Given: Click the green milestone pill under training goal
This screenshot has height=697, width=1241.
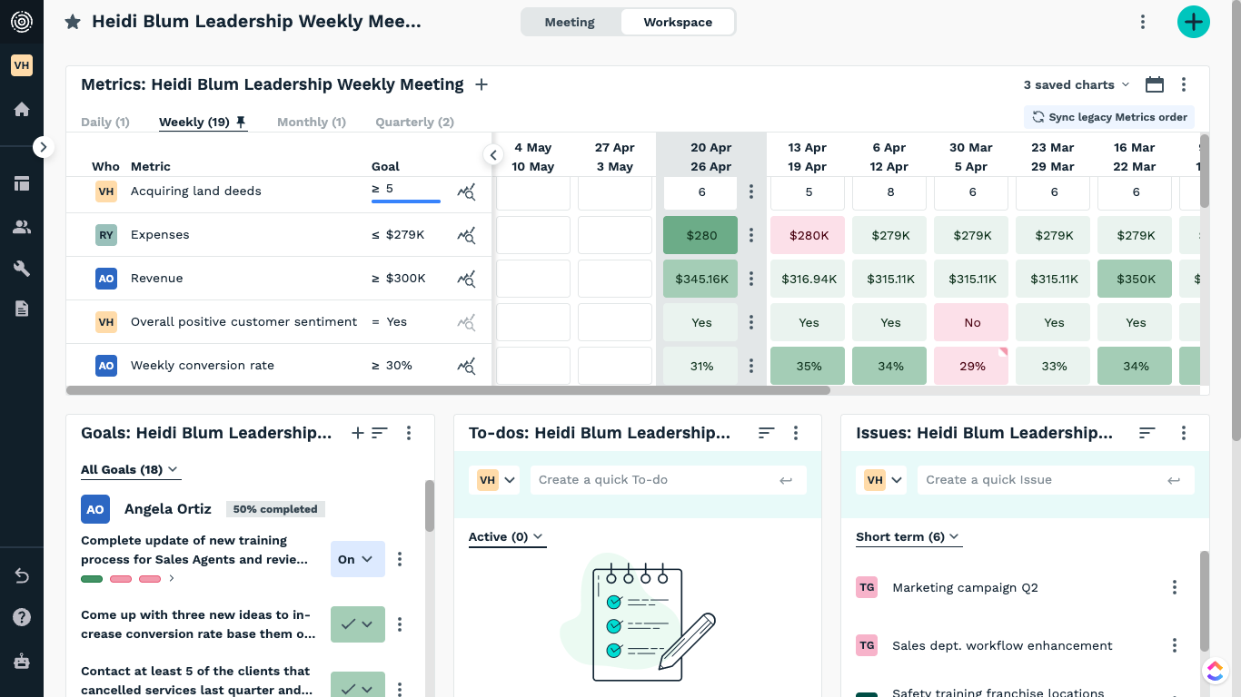Looking at the screenshot, I should 92,579.
